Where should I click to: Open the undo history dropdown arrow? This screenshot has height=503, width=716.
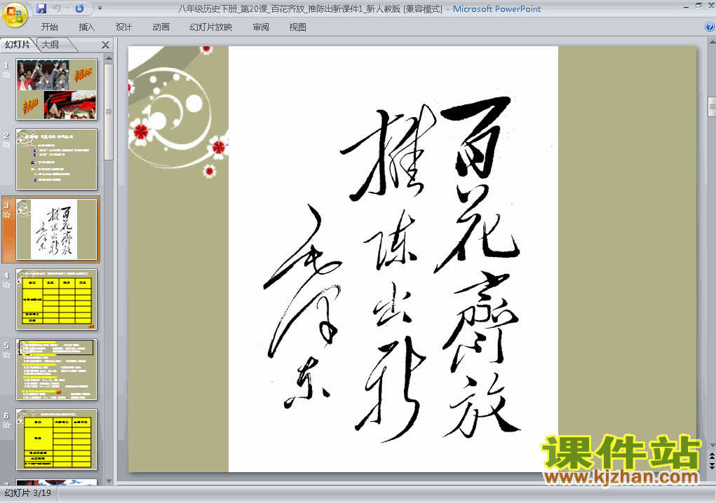click(67, 8)
